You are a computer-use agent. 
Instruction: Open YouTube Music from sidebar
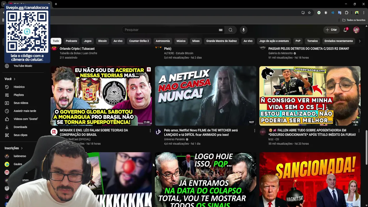(23, 66)
